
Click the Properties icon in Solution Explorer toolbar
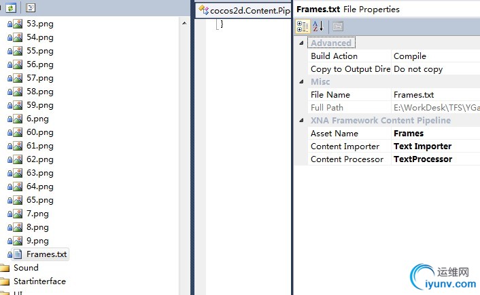[x=31, y=7]
